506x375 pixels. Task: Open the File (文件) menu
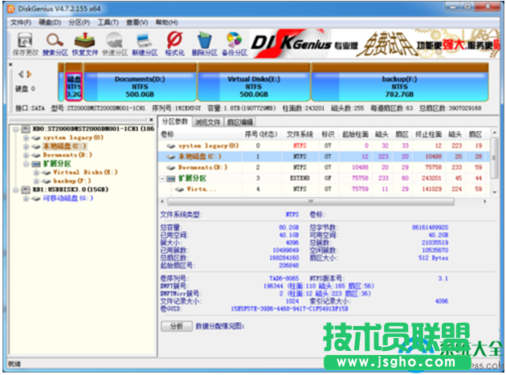tap(21, 22)
